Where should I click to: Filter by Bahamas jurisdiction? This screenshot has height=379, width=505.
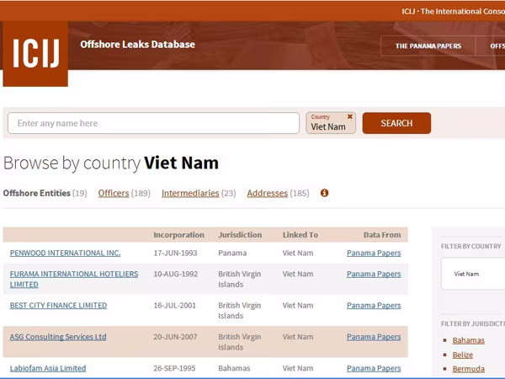pyautogui.click(x=468, y=340)
